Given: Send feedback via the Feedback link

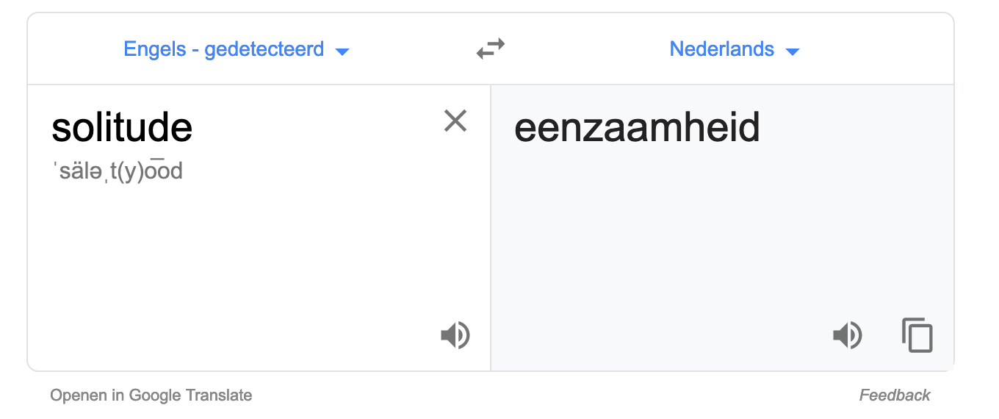Looking at the screenshot, I should click(x=895, y=395).
